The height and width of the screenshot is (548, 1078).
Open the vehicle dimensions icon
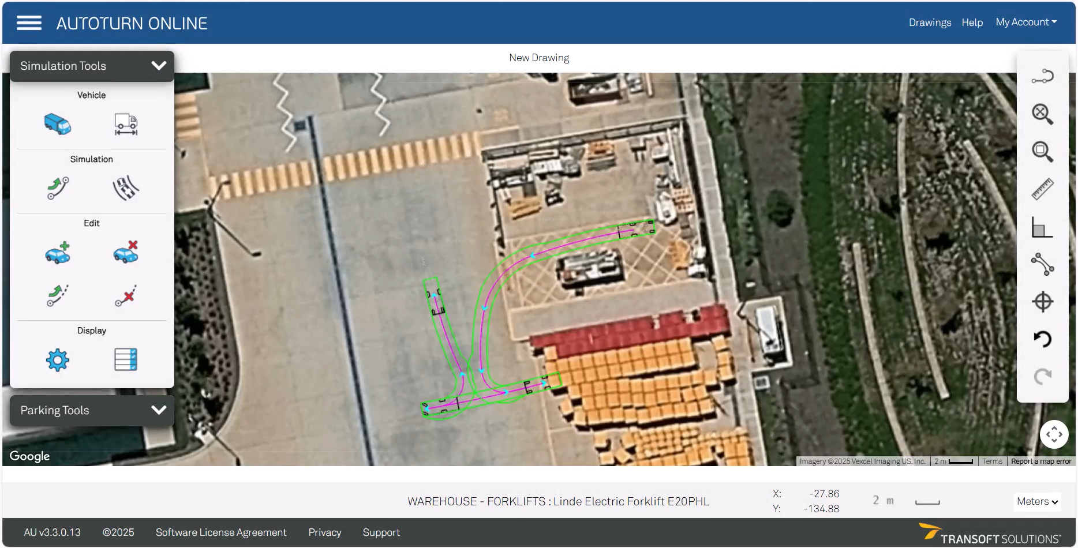(x=126, y=124)
